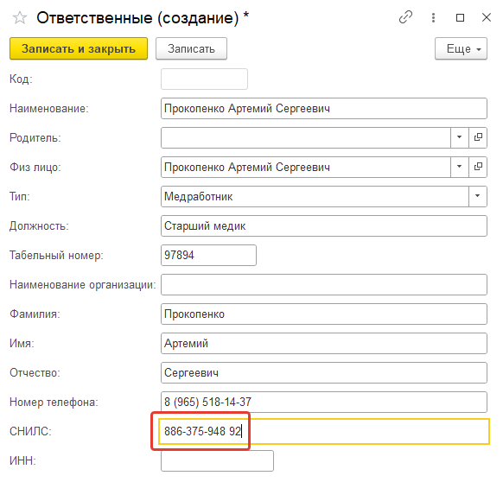Screen dimensions: 503x482
Task: Click Записать и закрыть button
Action: (79, 48)
